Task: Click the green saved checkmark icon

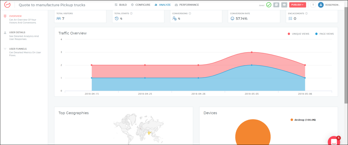Action: point(269,5)
